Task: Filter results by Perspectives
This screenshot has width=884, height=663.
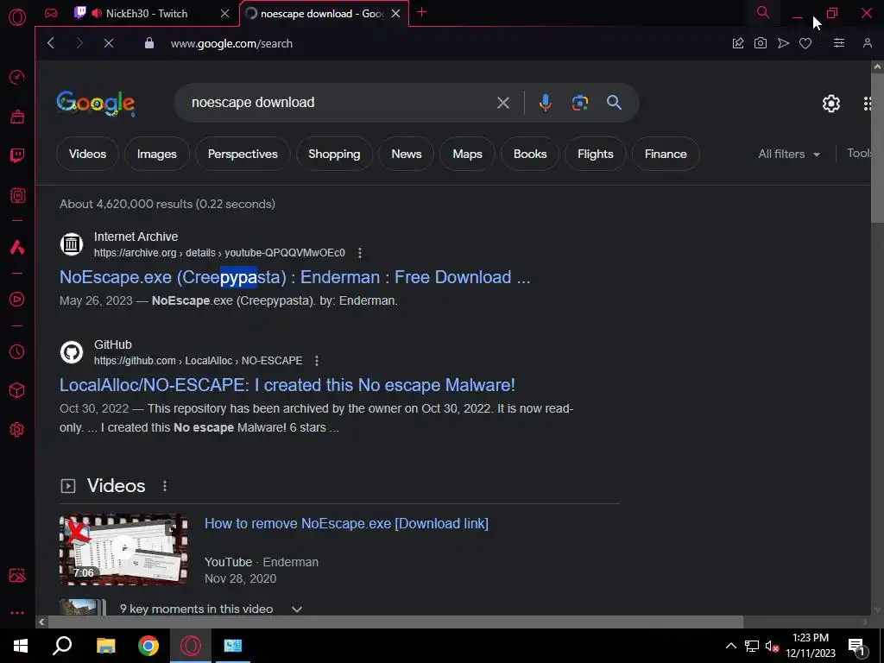Action: tap(243, 154)
